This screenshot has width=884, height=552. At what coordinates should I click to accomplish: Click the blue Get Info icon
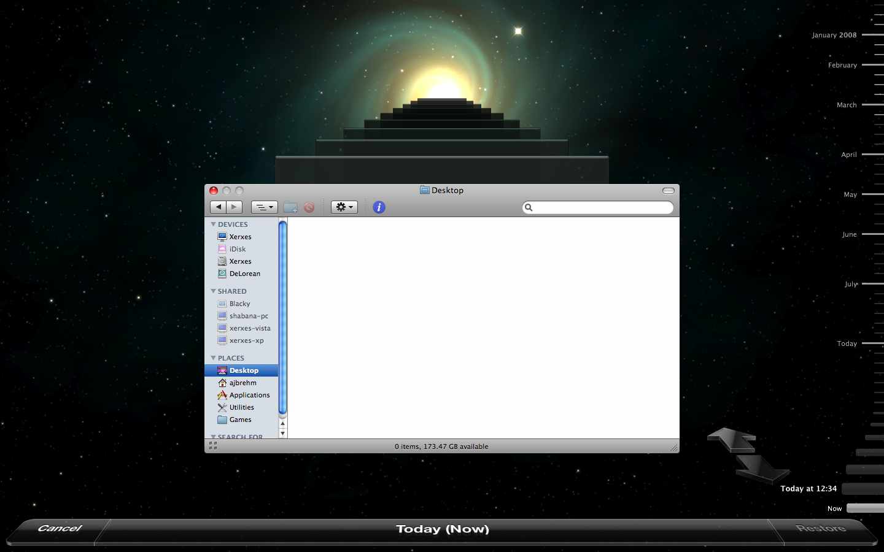379,207
